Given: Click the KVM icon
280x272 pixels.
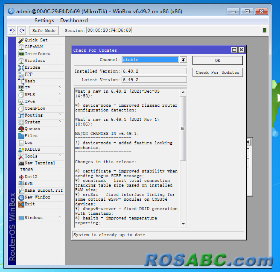Looking at the screenshot, I should click(21, 184).
